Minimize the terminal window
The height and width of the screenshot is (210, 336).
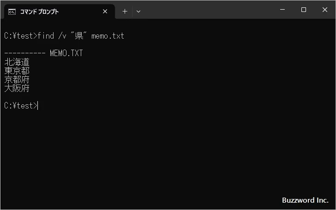(282, 10)
